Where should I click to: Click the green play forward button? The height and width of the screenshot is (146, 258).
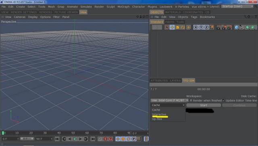pyautogui.click(x=75, y=139)
